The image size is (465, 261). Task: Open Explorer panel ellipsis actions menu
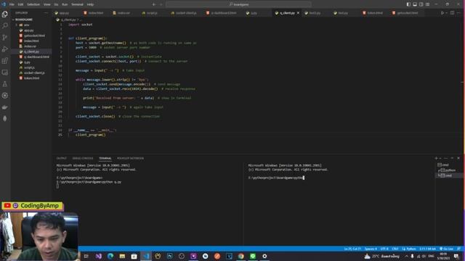46,13
